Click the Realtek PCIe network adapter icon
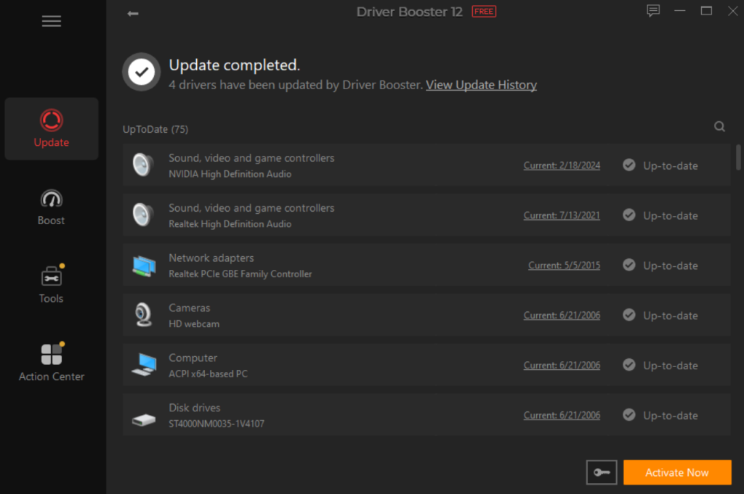 [143, 265]
